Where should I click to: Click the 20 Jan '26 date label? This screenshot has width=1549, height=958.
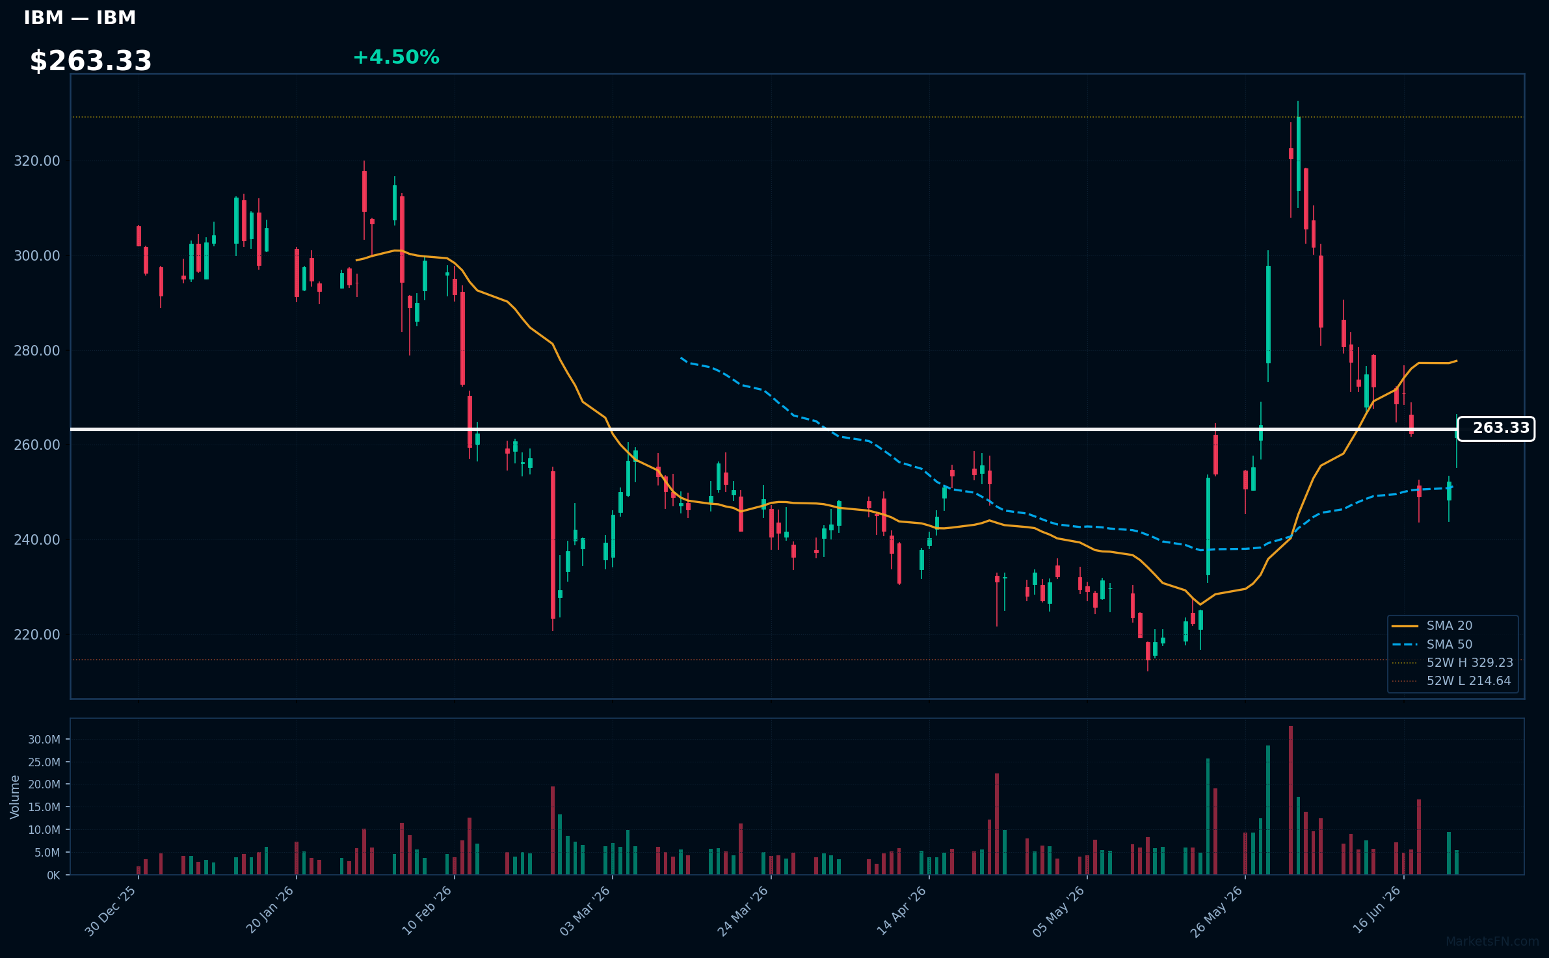(269, 911)
